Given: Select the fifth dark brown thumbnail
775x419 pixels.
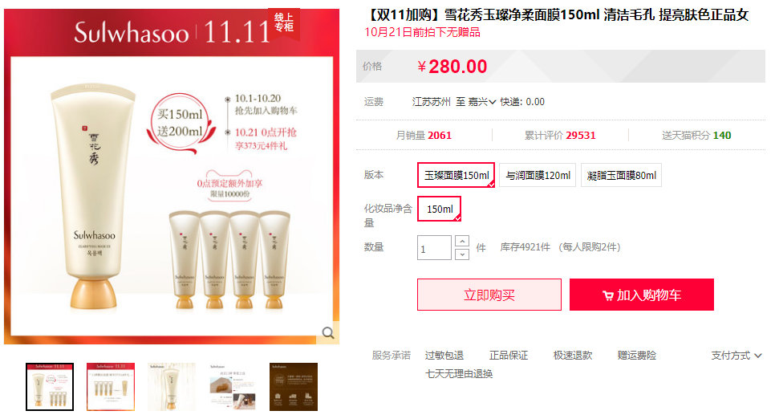Looking at the screenshot, I should (x=294, y=387).
